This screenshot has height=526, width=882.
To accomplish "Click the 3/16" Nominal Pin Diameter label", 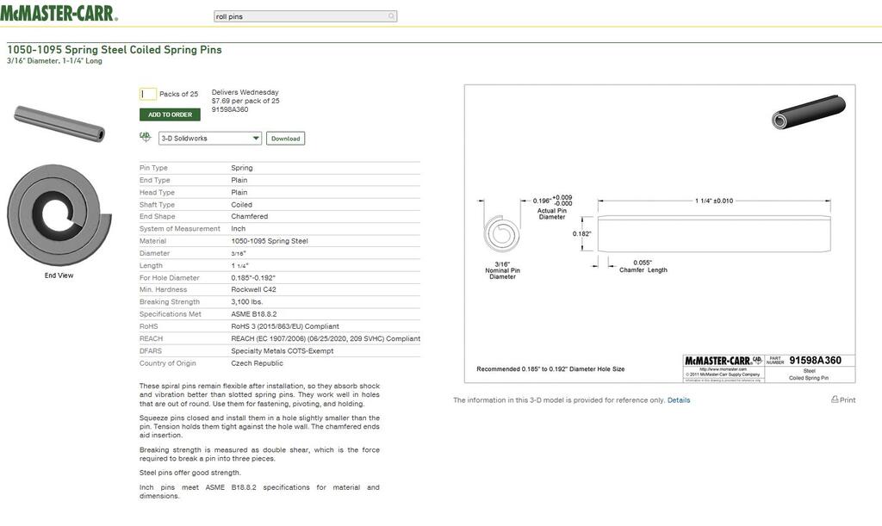I will [502, 270].
